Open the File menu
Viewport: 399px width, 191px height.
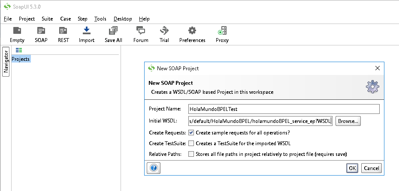(8, 19)
